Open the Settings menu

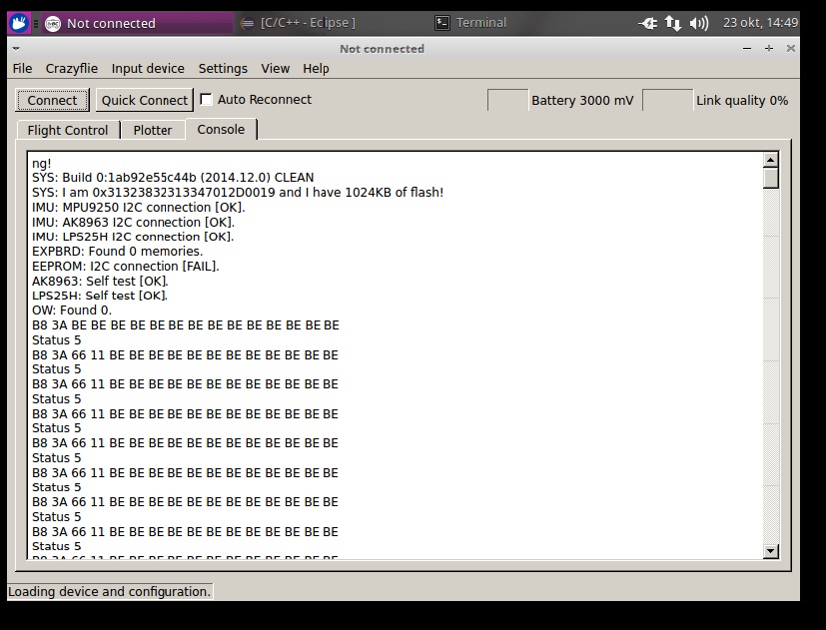[223, 69]
